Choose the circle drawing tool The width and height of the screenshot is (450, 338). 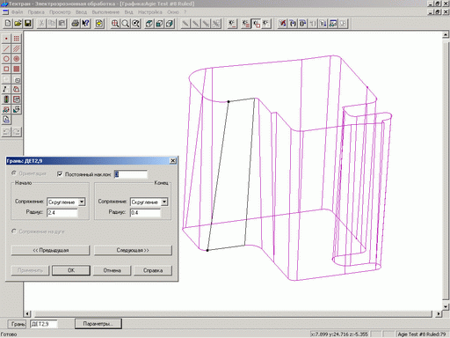[x=6, y=59]
